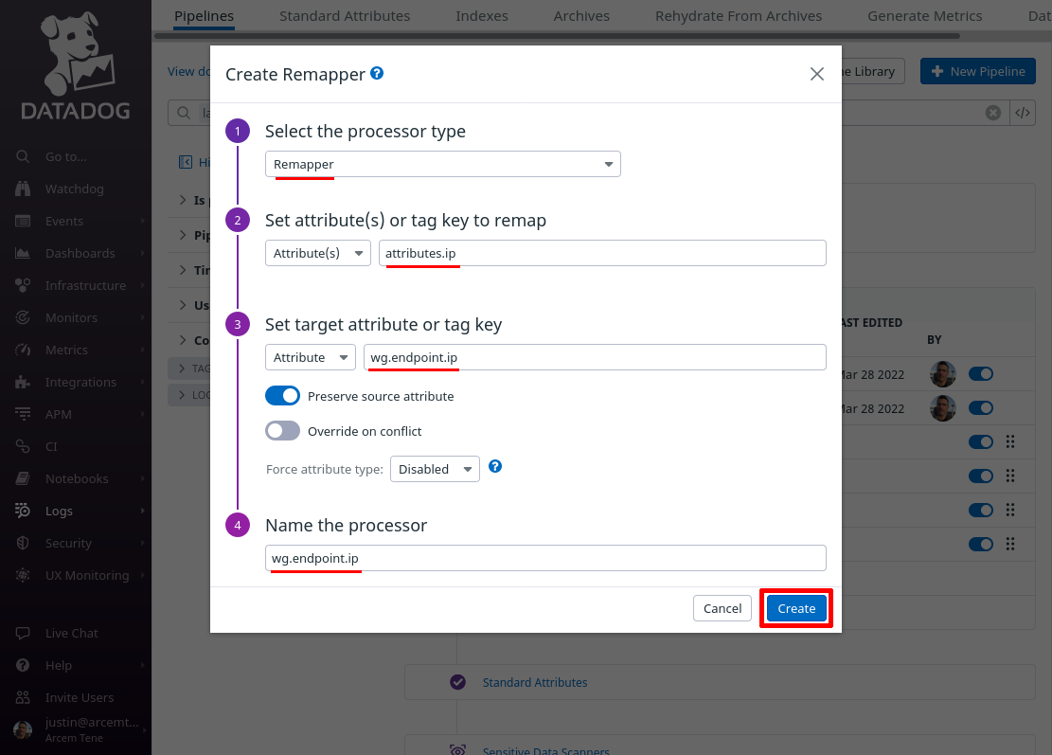Screen dimensions: 1052x755
Task: Open the Force attribute type Disabled dropdown
Action: tap(435, 469)
